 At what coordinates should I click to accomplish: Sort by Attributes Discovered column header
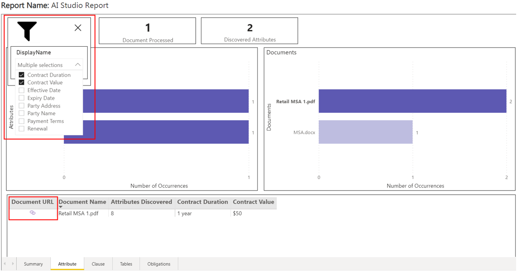[141, 202]
